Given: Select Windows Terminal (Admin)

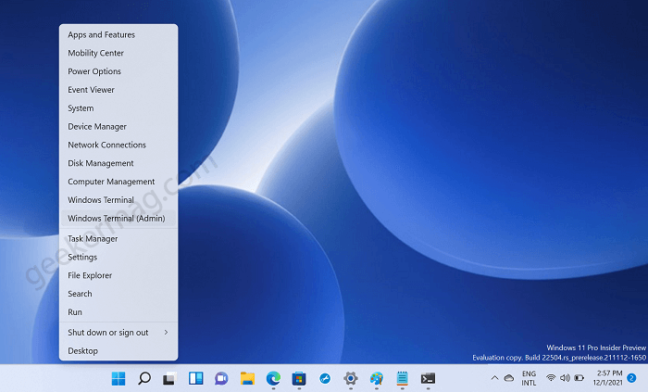Looking at the screenshot, I should (118, 219).
